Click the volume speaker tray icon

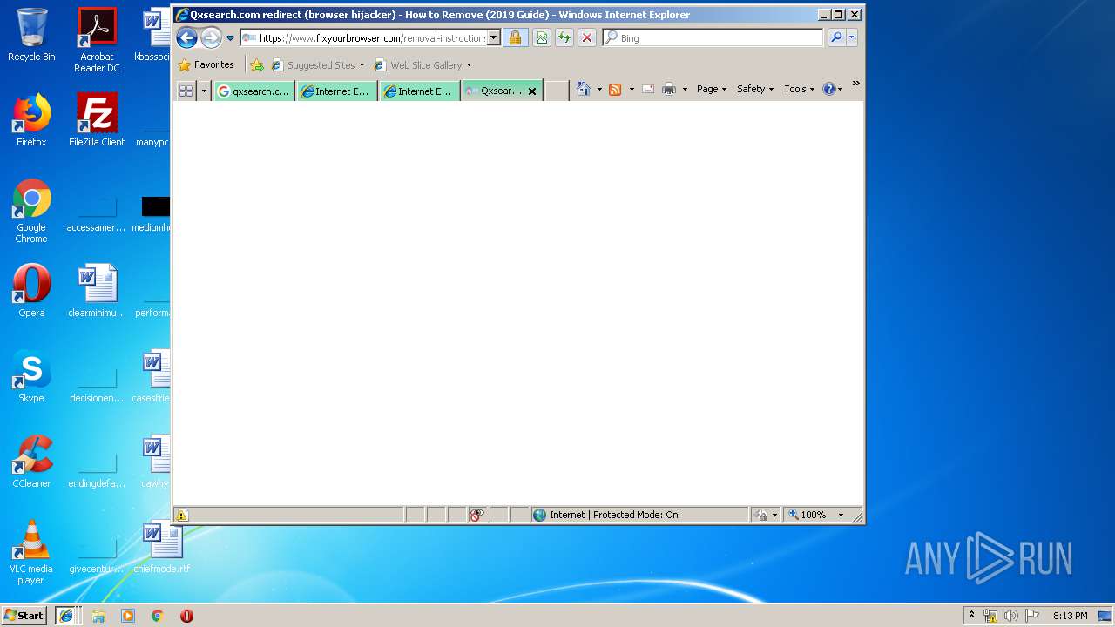[1011, 616]
